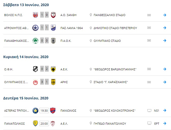171x130 pixels.
Task: Click the A.E.K. yellow eagle crest
Action: point(53,69)
